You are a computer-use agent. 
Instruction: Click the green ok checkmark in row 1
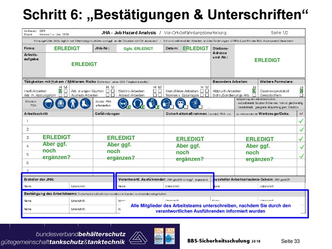(301, 121)
